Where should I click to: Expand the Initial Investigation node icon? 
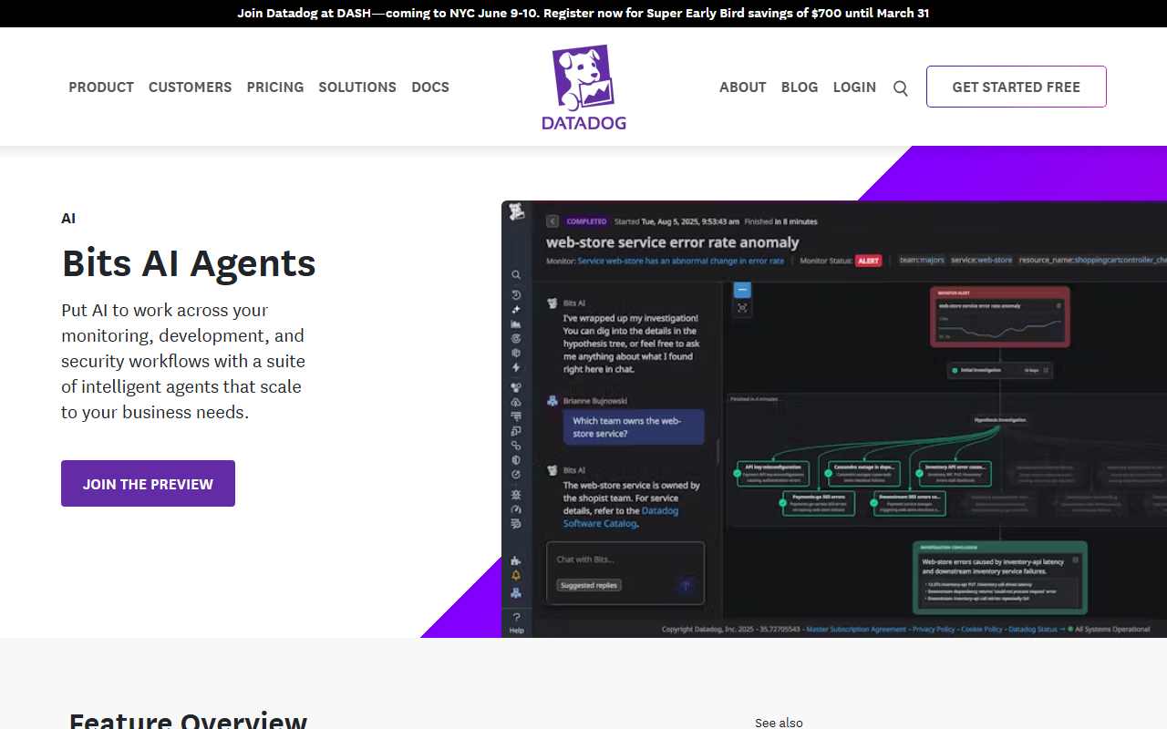[x=1046, y=370]
